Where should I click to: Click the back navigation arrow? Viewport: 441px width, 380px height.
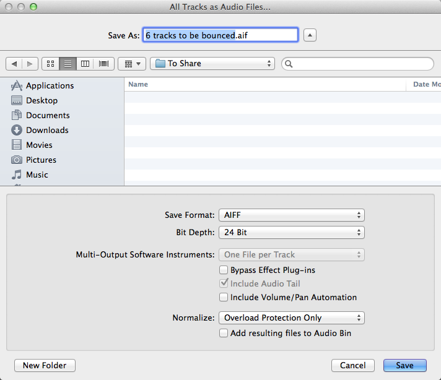pos(14,64)
